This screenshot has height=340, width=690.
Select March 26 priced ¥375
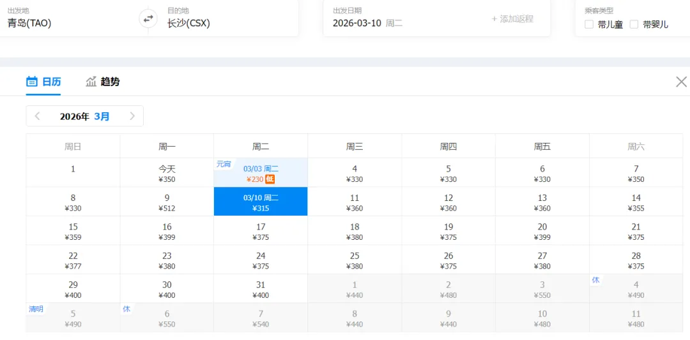point(448,260)
